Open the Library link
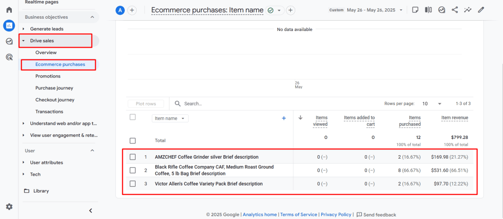This screenshot has height=219, width=503. click(x=41, y=191)
